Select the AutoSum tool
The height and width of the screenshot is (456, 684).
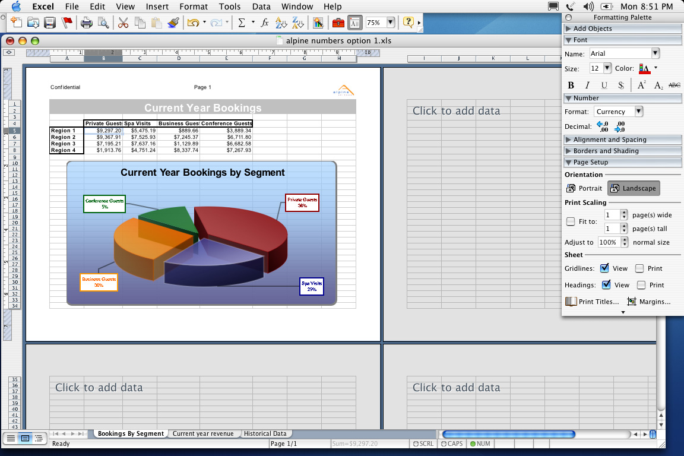click(x=243, y=23)
